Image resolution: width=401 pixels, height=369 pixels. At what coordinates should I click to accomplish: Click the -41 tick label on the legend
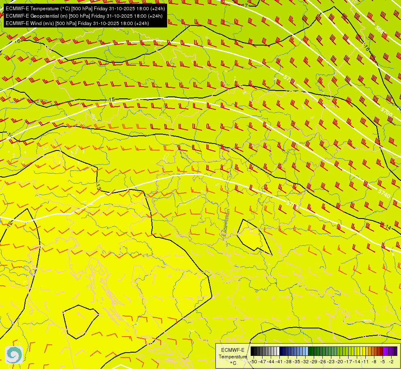(279, 362)
